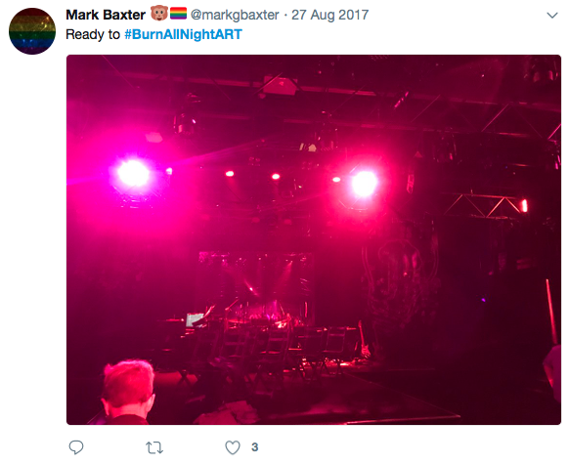Screen dimensions: 569x464
Task: Enlarge the pink stage lights photo
Action: (314, 239)
